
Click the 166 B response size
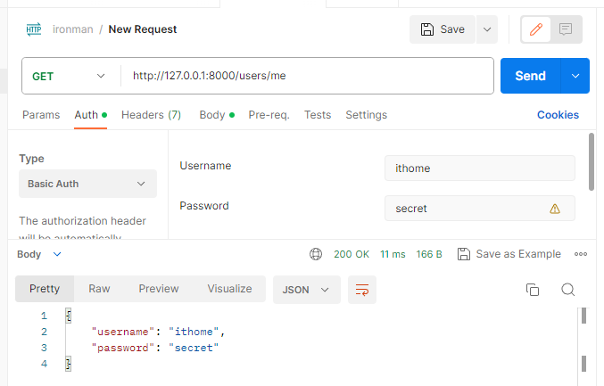(x=429, y=254)
